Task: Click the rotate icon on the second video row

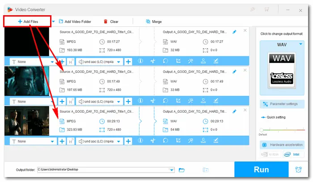Action: [165, 102]
